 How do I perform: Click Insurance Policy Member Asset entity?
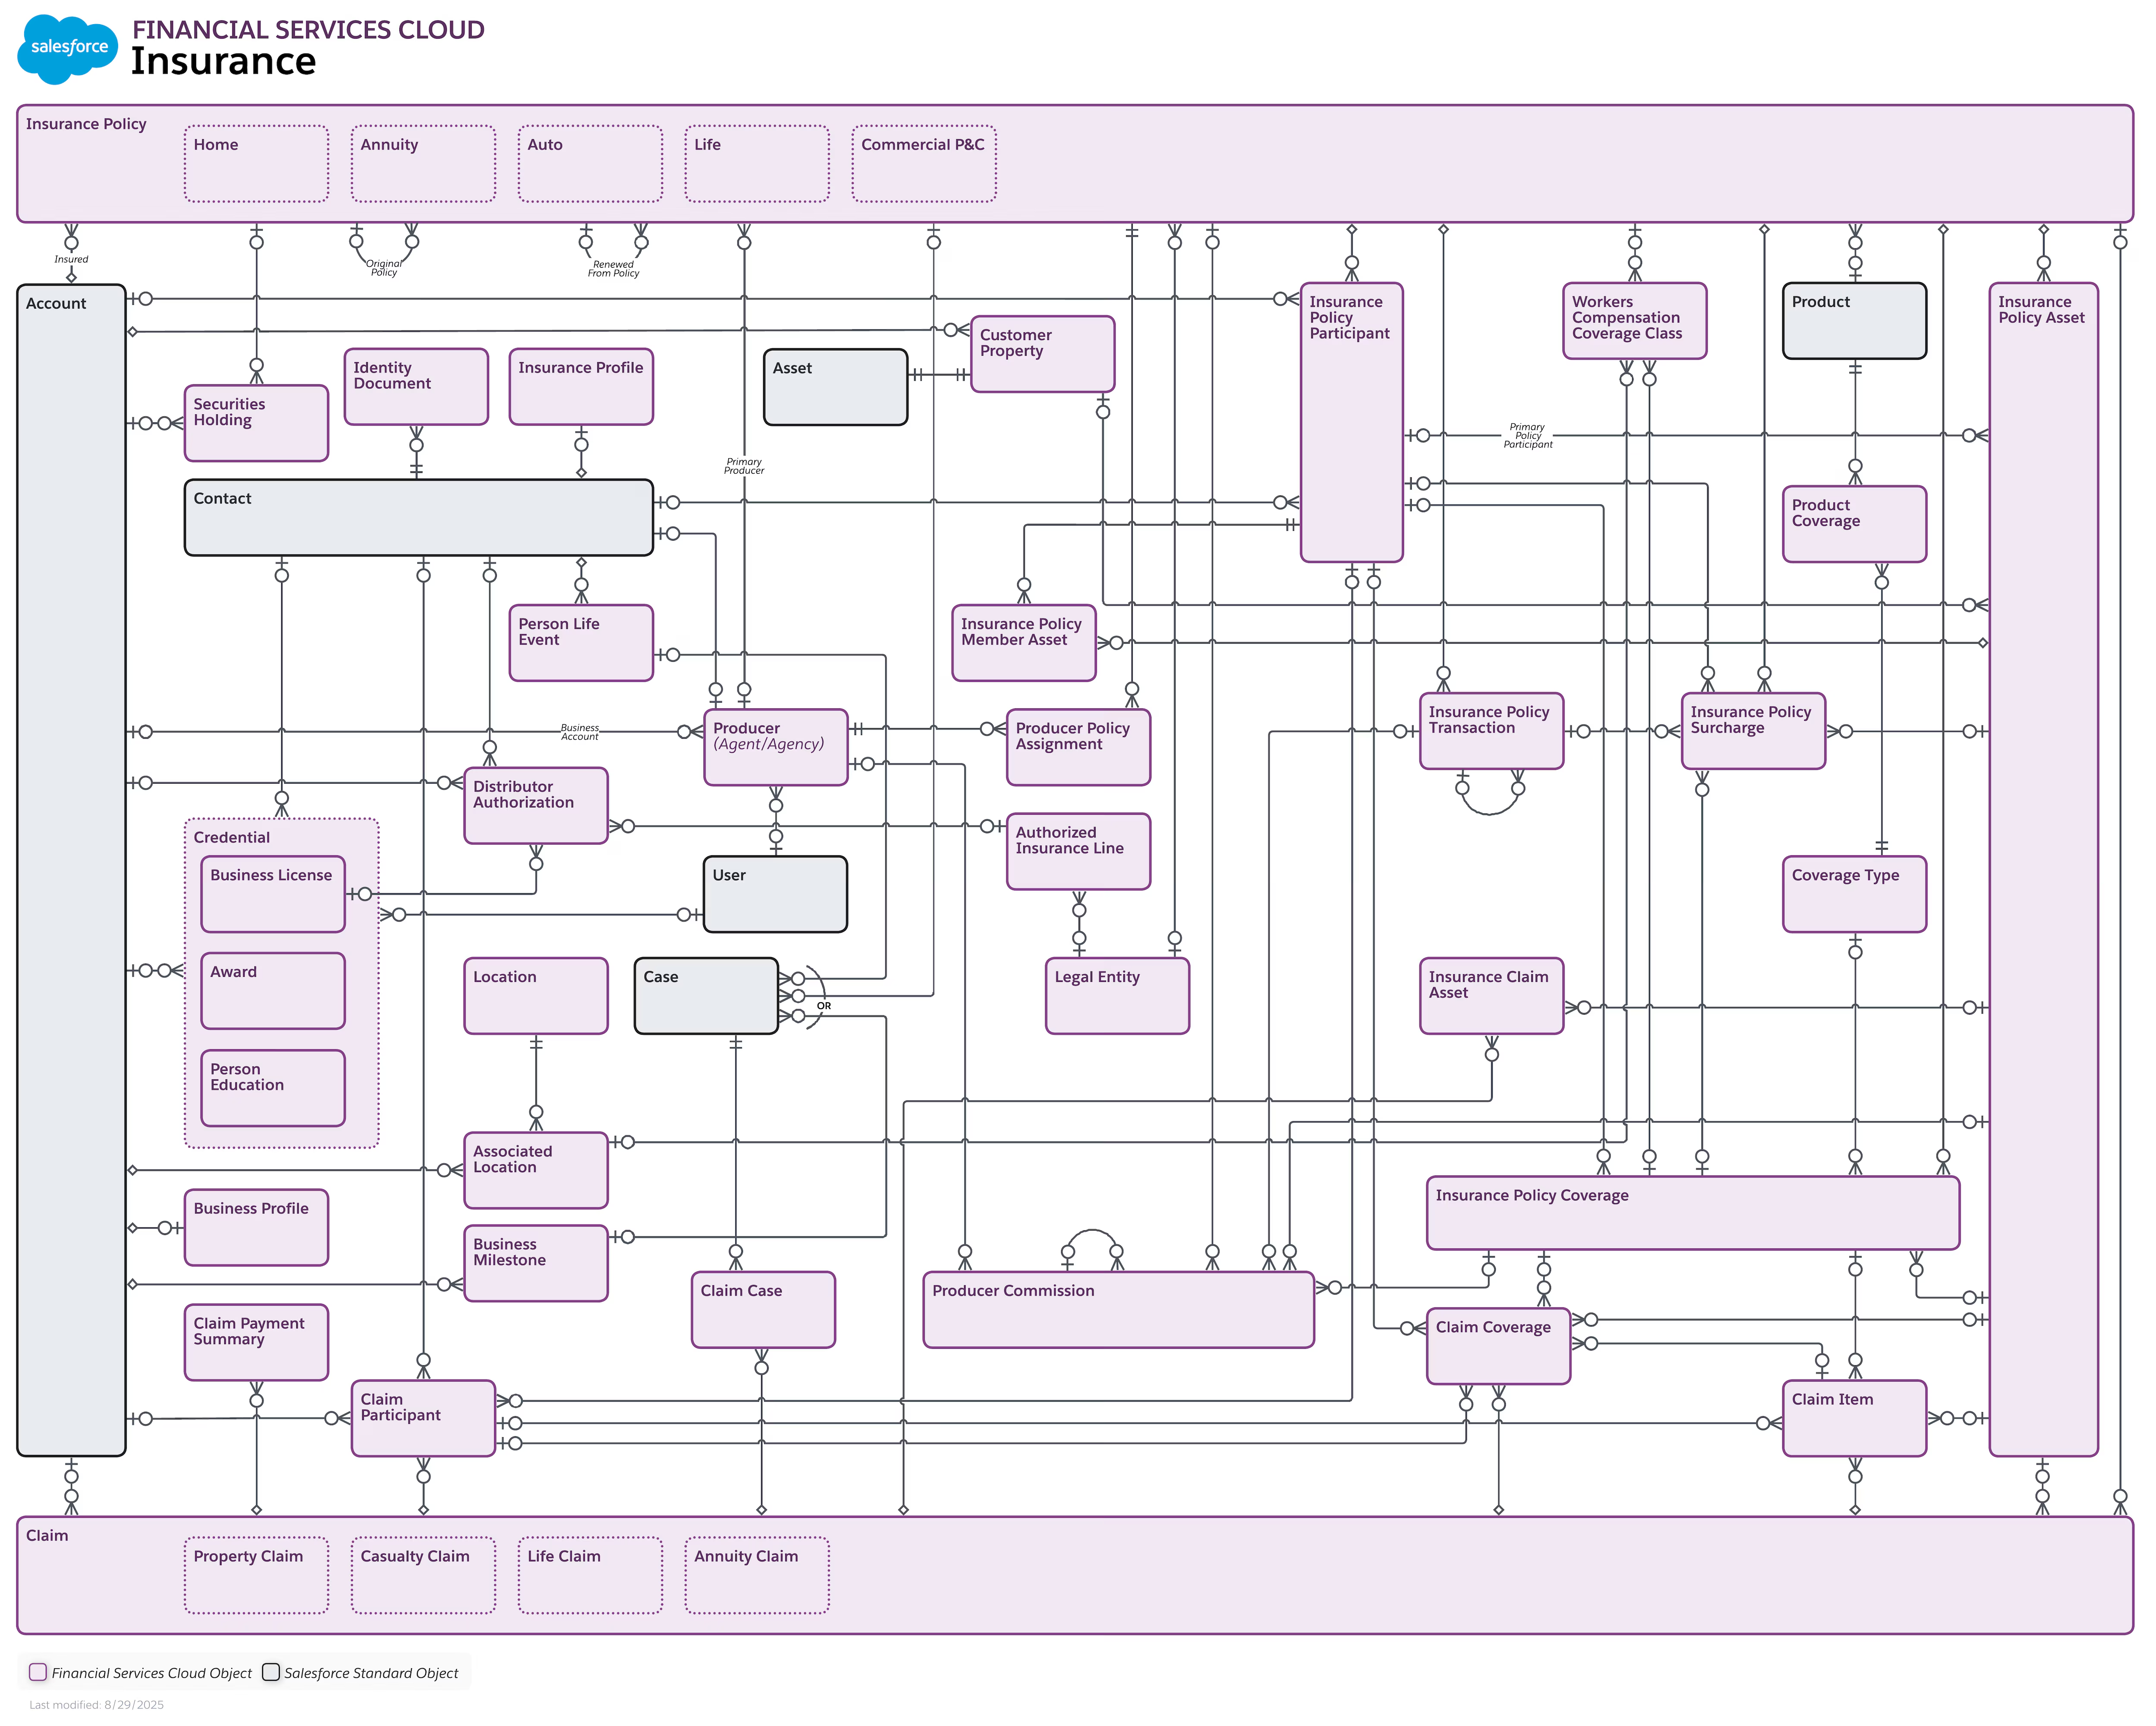[1024, 643]
